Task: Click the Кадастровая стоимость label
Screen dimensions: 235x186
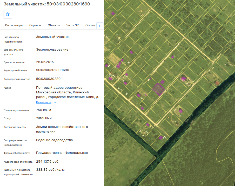Action: coord(18,162)
